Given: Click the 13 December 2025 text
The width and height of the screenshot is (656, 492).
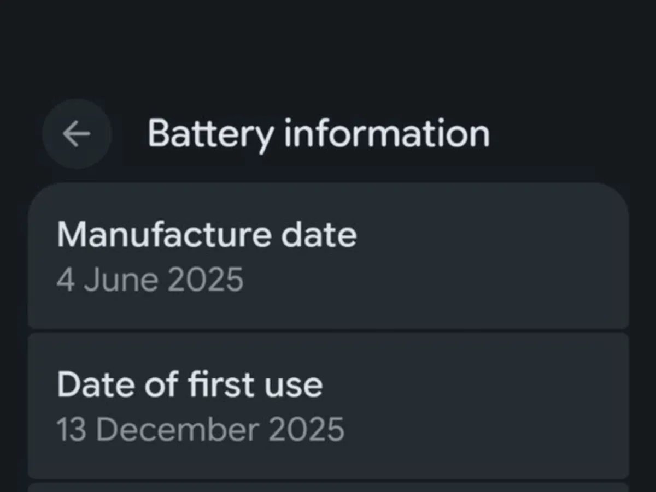Looking at the screenshot, I should point(200,429).
